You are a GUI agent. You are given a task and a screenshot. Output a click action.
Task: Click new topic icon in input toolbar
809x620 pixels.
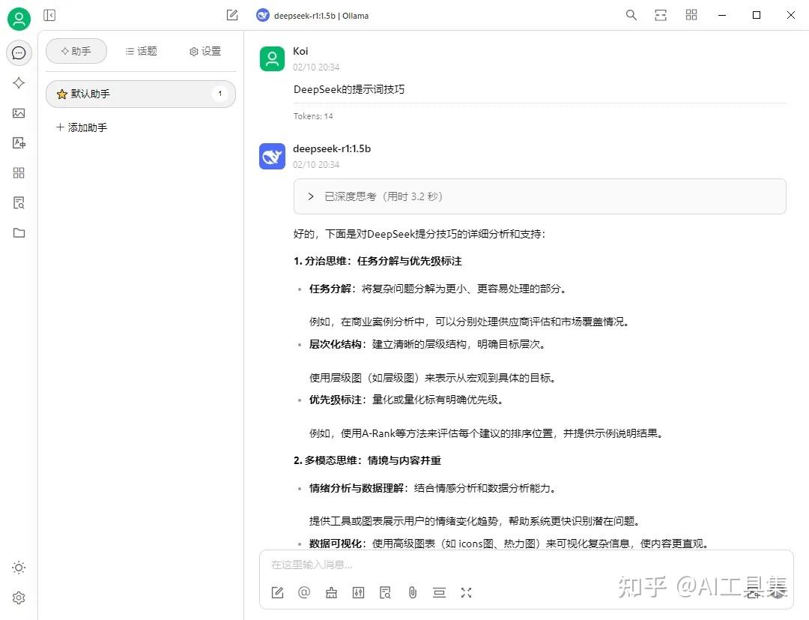point(278,593)
